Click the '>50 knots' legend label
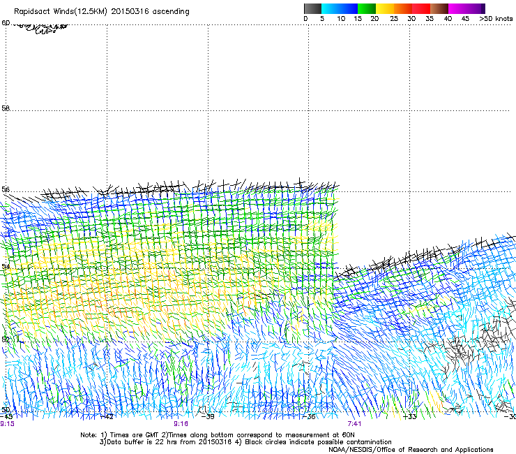Image resolution: width=516 pixels, height=454 pixels. (496, 19)
